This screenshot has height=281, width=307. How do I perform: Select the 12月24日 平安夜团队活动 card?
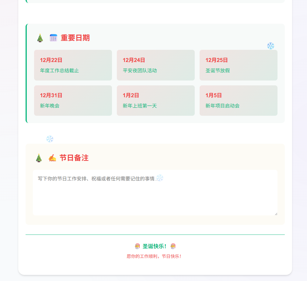(x=155, y=65)
